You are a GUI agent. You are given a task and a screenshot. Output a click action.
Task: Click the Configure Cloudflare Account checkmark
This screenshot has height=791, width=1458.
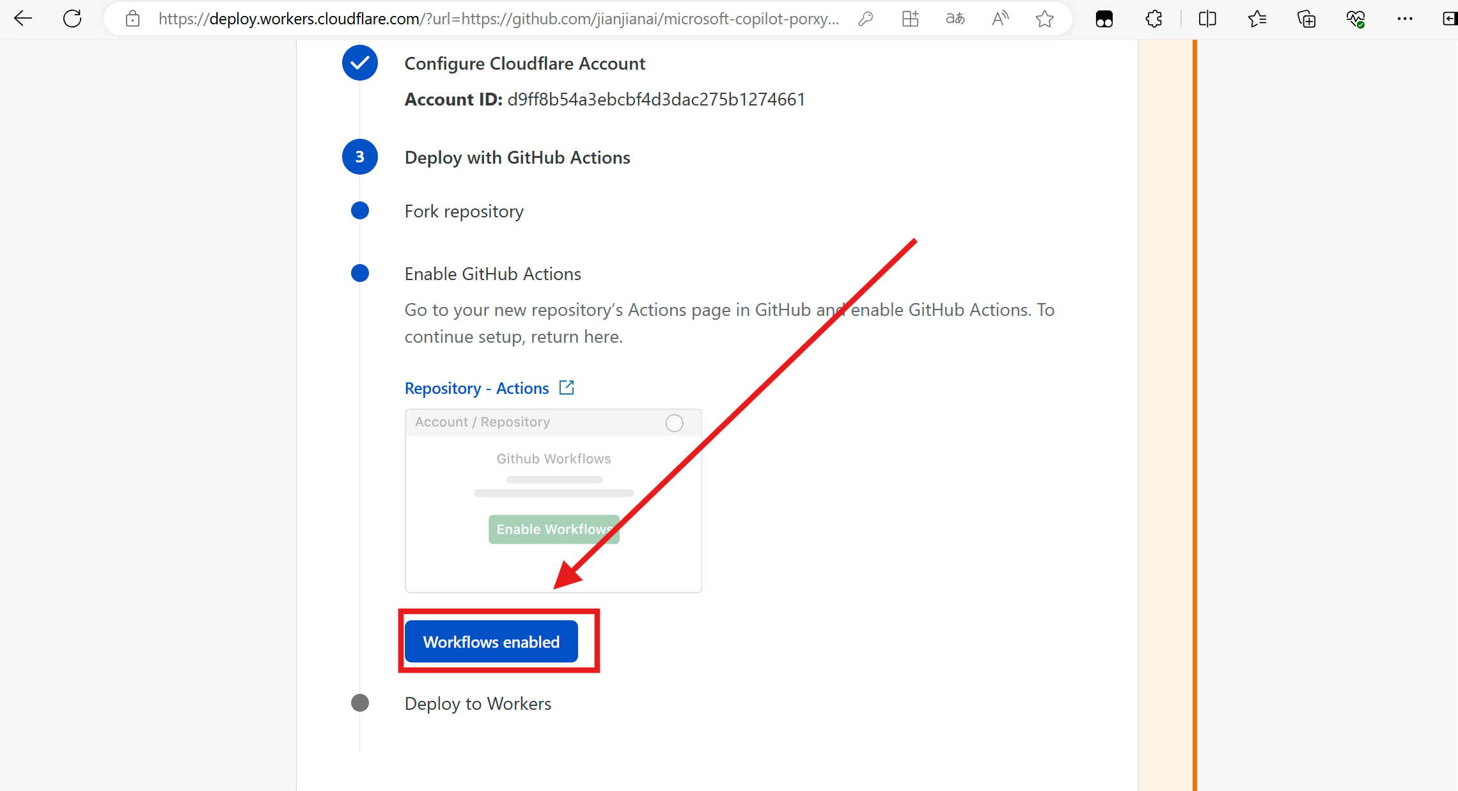tap(360, 63)
